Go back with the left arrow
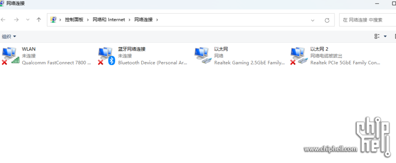 tap(3, 20)
